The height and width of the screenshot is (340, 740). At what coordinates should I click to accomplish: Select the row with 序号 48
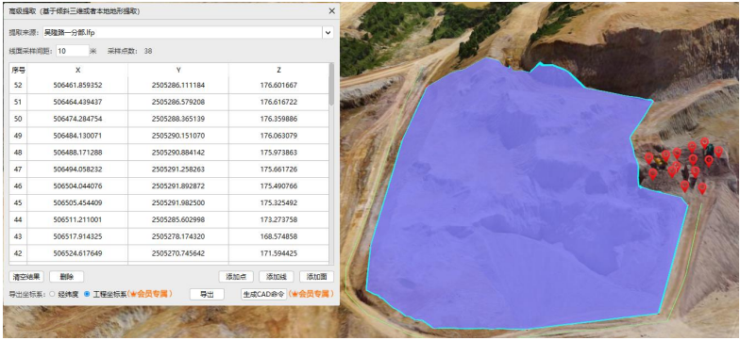click(169, 153)
